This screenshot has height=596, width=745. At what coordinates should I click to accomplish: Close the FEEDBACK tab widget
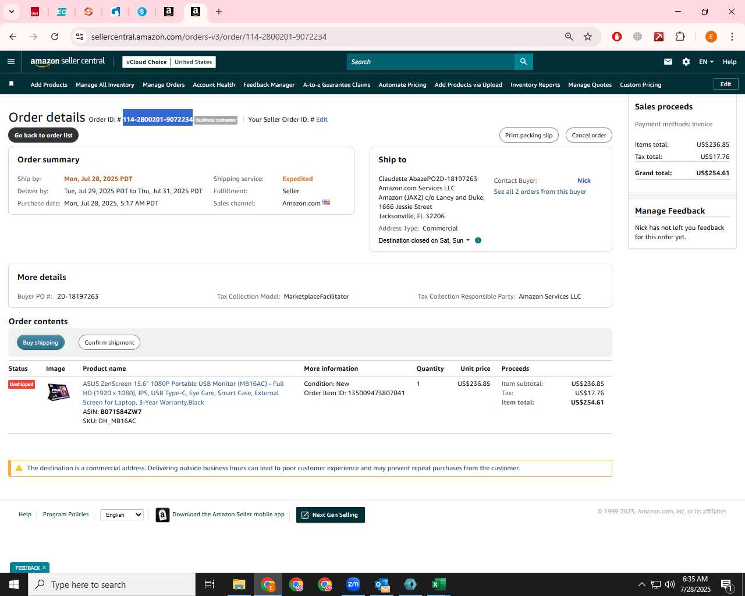point(44,567)
